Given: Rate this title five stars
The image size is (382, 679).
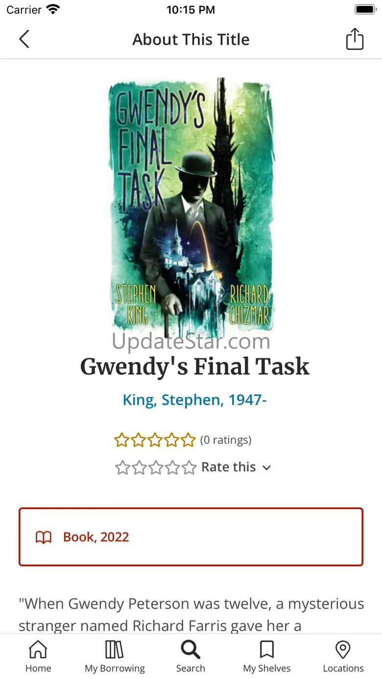Looking at the screenshot, I should 189,468.
